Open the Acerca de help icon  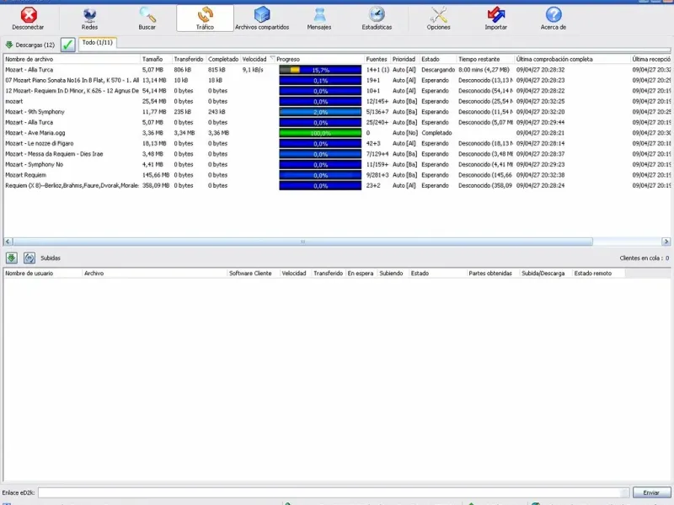pyautogui.click(x=553, y=19)
